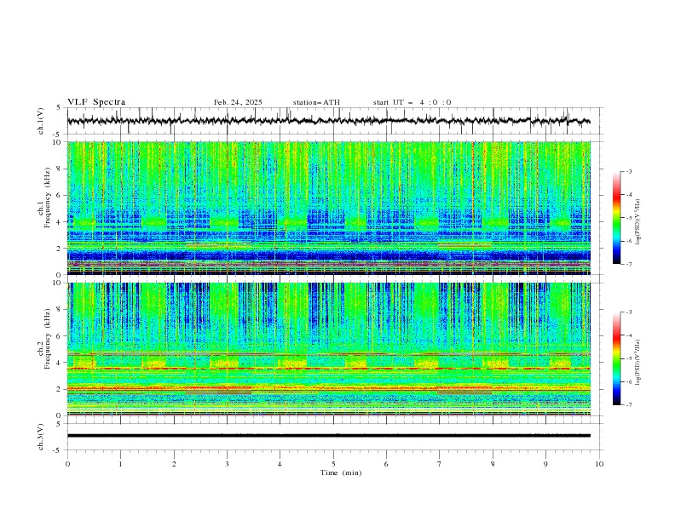The width and height of the screenshot is (675, 521).
Task: Click the "ch.3(V)" waveform axis label
Action: [41, 437]
